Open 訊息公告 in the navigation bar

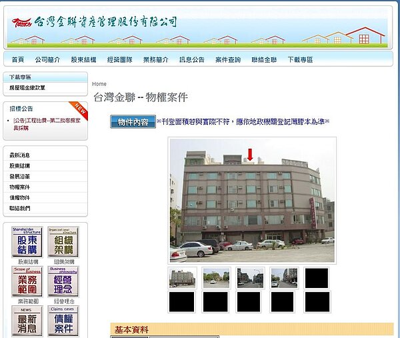click(192, 60)
